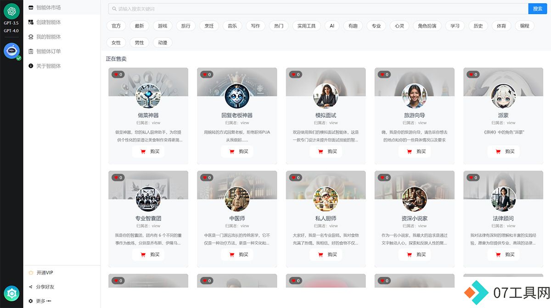
Task: Like the 资深小说家 agent heart counter
Action: pos(384,177)
